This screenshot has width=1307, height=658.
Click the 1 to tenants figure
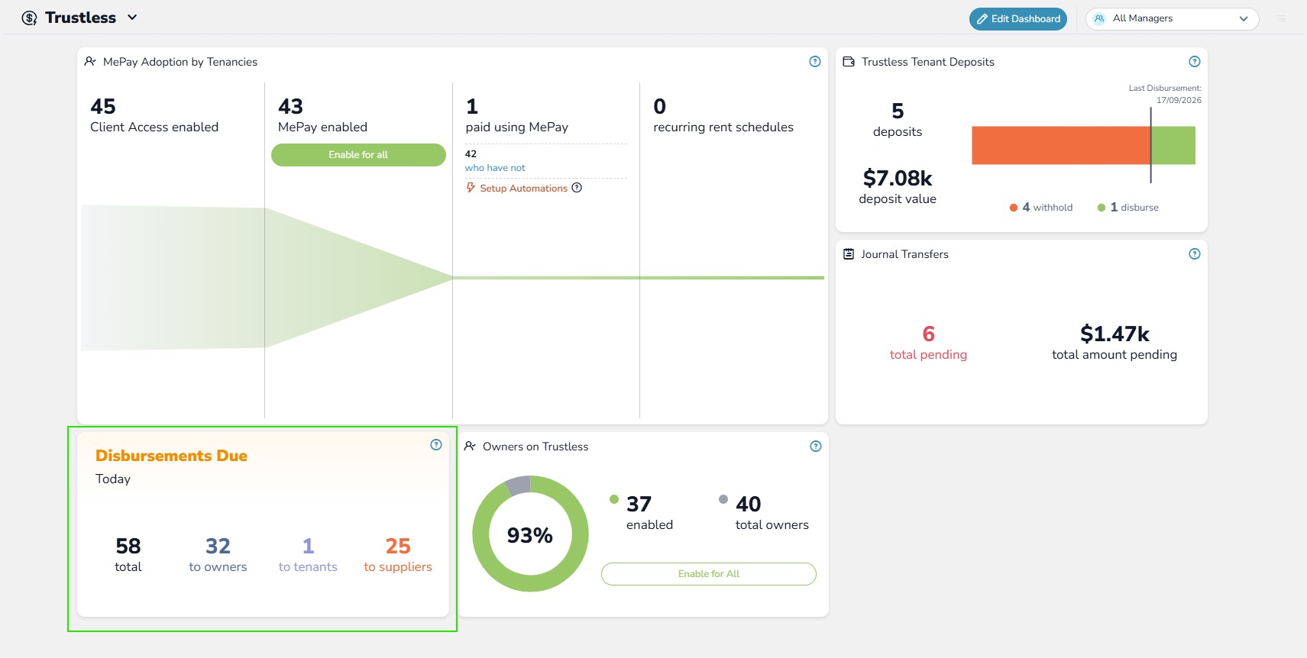click(308, 555)
